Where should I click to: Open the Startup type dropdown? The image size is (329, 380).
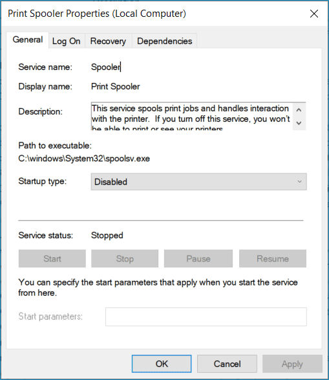(x=199, y=181)
